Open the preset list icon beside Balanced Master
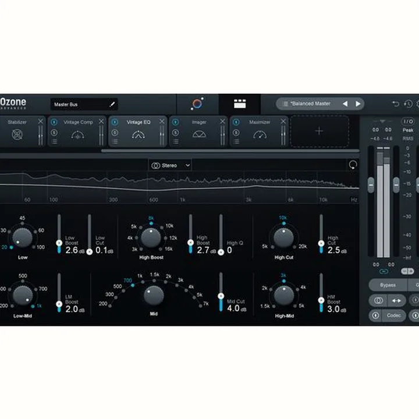Screen dimensions: 419x419 pos(285,104)
